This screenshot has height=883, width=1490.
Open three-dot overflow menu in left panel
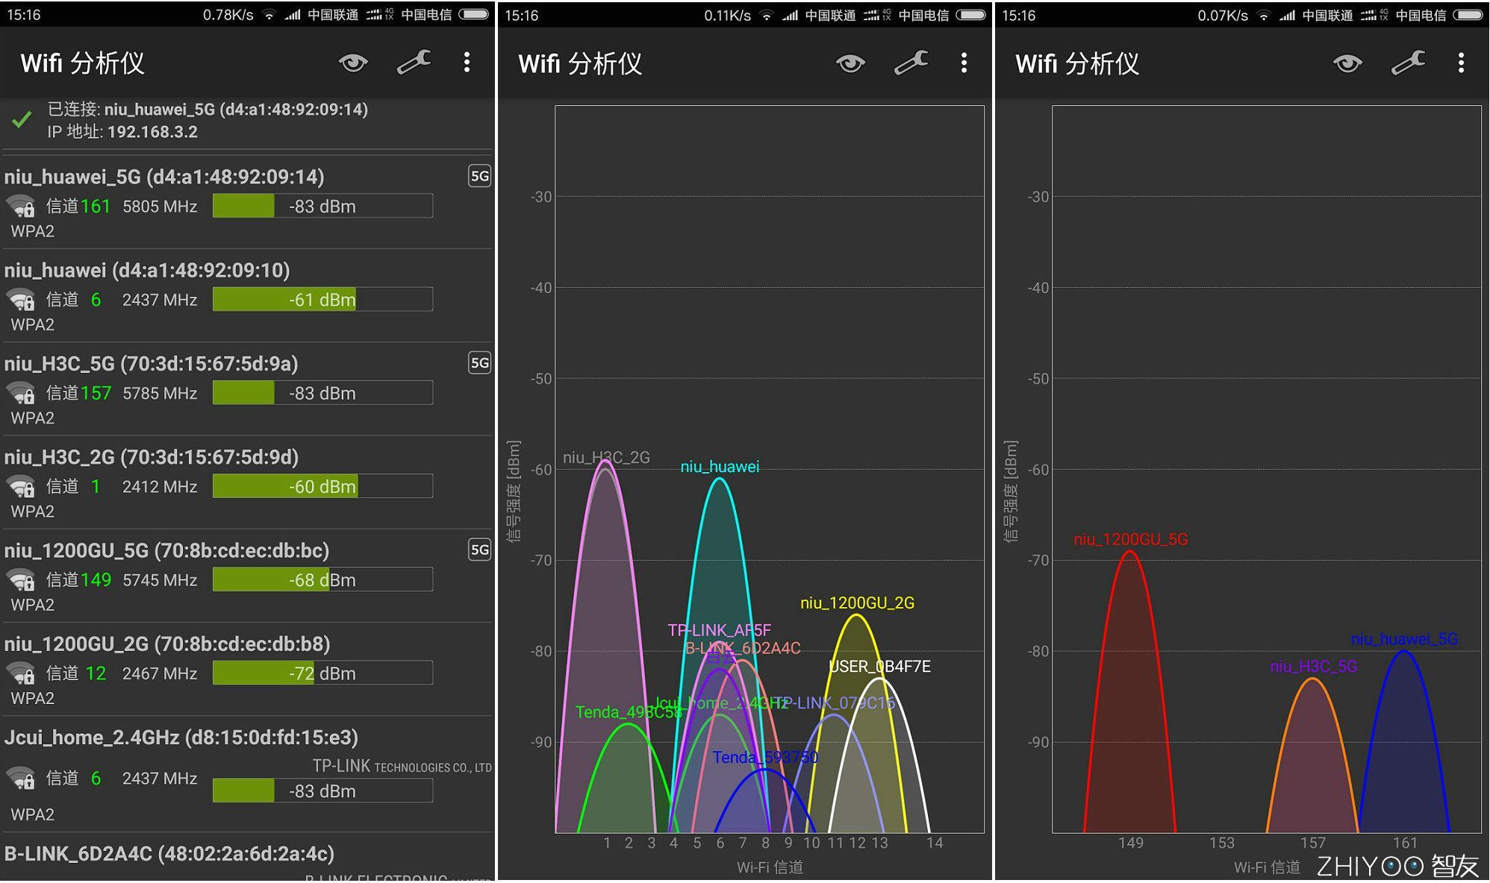[x=467, y=63]
